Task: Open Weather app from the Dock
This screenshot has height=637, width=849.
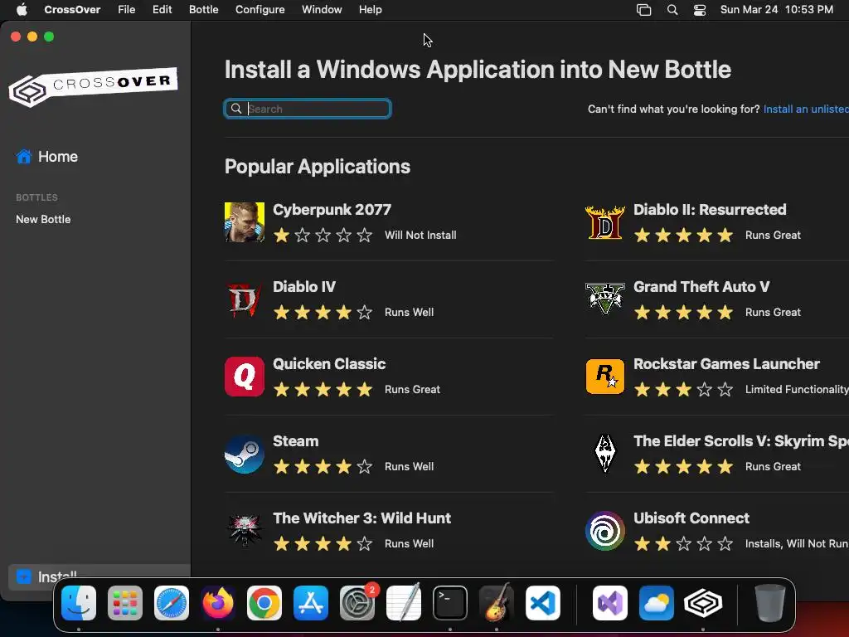Action: [x=657, y=602]
